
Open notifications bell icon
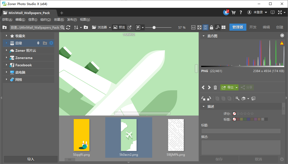226,12
